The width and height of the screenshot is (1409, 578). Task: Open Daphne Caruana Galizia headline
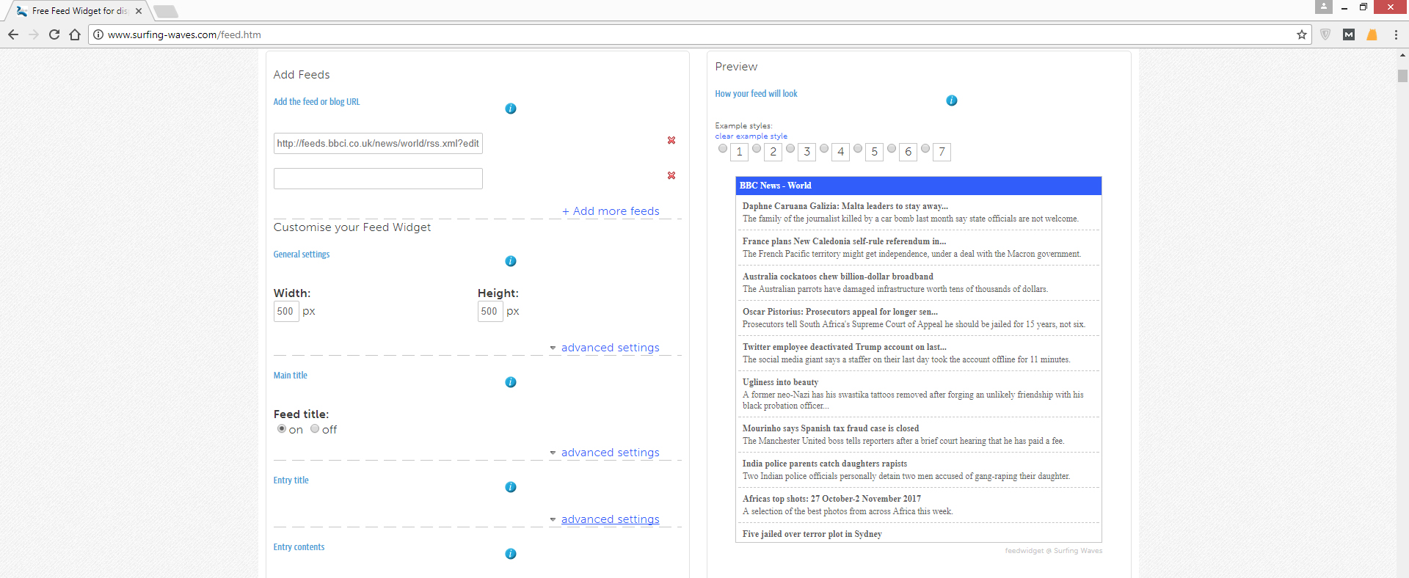pyautogui.click(x=845, y=206)
